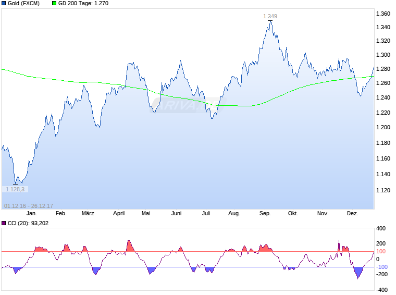Select the 'Gold (FXCM)' legend label
Image resolution: width=396 pixels, height=295 pixels.
tap(24, 3)
